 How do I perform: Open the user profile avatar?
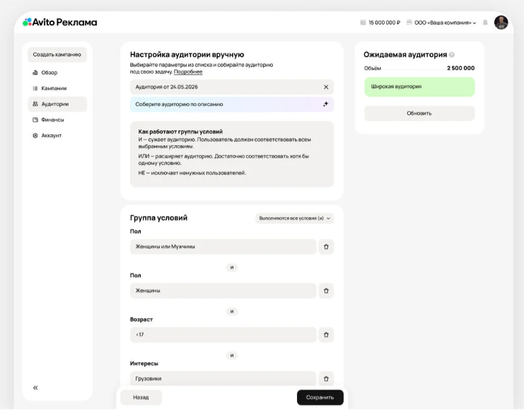click(501, 23)
